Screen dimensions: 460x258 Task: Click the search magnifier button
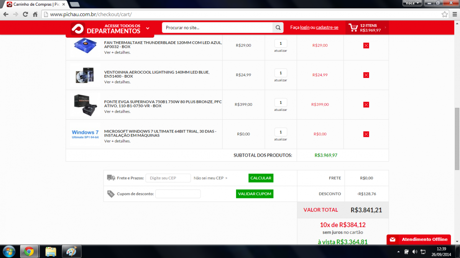[278, 28]
